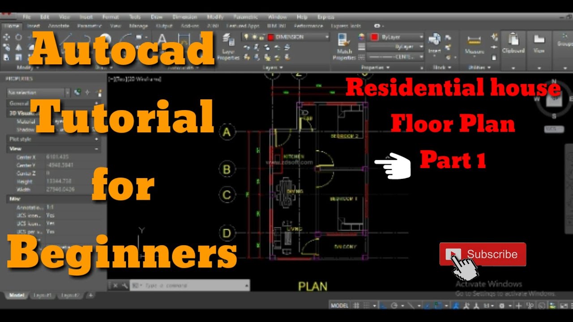
Task: Toggle polar tracking in status bar
Action: pyautogui.click(x=395, y=306)
